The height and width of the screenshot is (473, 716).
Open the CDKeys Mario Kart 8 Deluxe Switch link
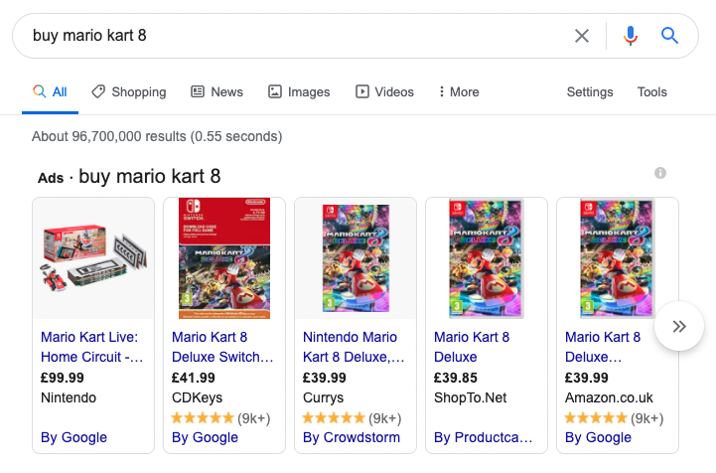point(222,347)
